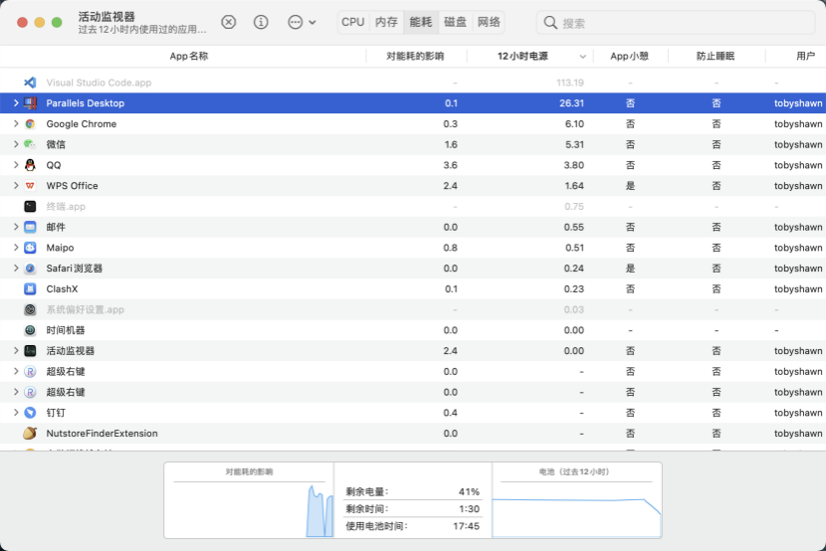
Task: Click the 剩余电量 41% value
Action: click(x=469, y=492)
